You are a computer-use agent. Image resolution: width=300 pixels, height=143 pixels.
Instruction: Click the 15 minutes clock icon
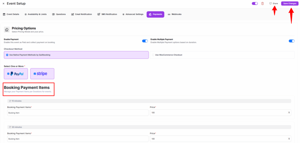(x=10, y=101)
